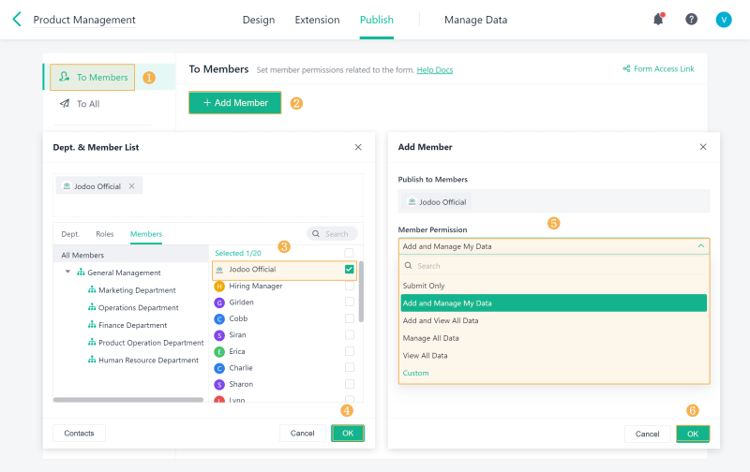The image size is (750, 472).
Task: Uncheck the Jodoo Official member checkbox
Action: tap(350, 270)
